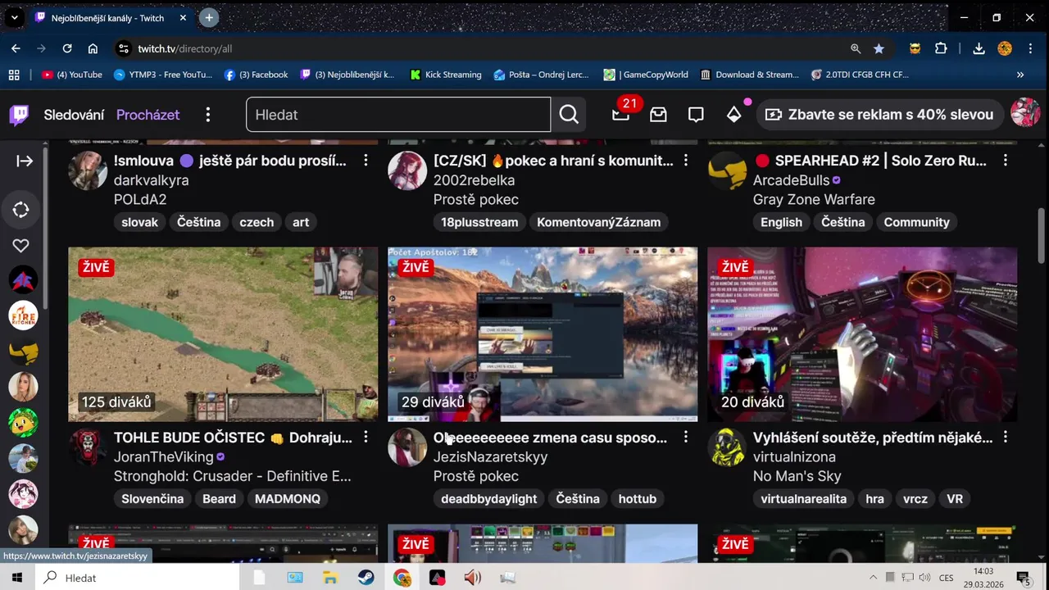Go to the Sledování tab
Screen dimensions: 1049x590
tap(74, 115)
